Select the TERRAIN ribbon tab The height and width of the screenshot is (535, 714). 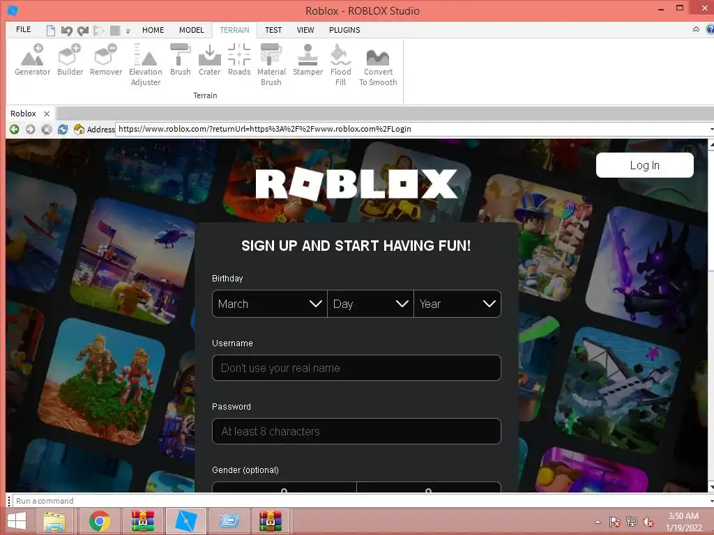click(x=234, y=30)
